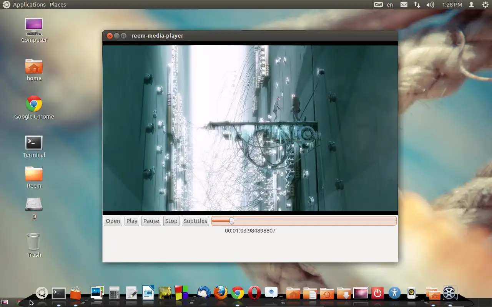Maximize the reem-media-player window

click(x=123, y=36)
